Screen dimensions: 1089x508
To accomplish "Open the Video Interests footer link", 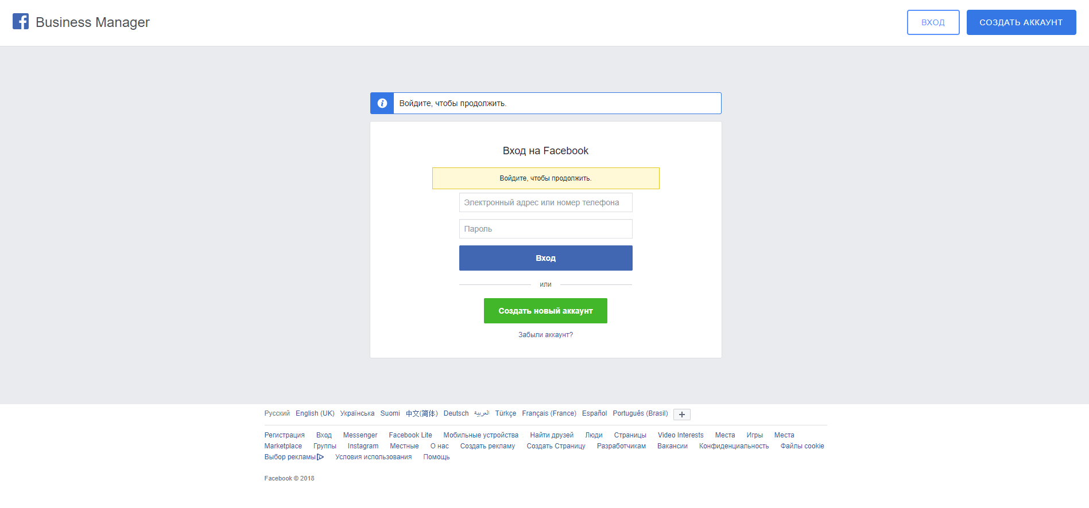I will (680, 435).
